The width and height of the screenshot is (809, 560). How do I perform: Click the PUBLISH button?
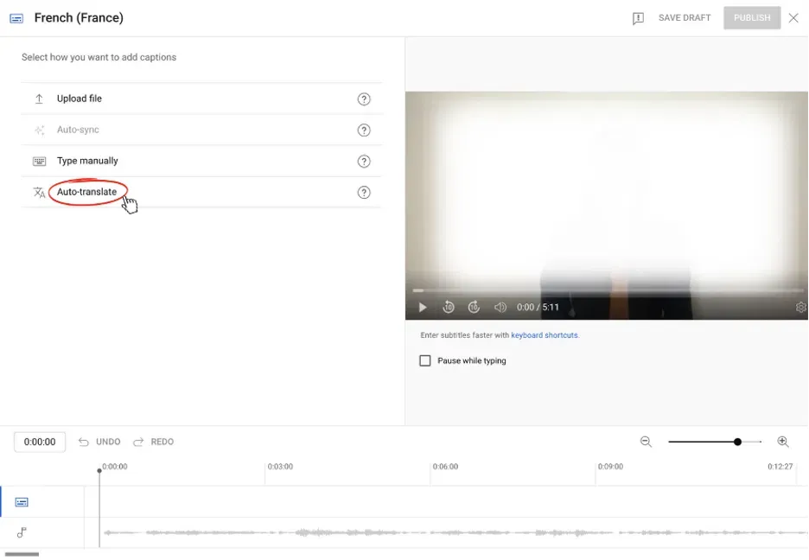coord(752,17)
